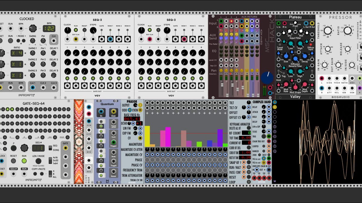Viewport: 362px width, 203px height.
Task: Click the CLK 3 output jack on Clocked
Action: click(x=54, y=88)
